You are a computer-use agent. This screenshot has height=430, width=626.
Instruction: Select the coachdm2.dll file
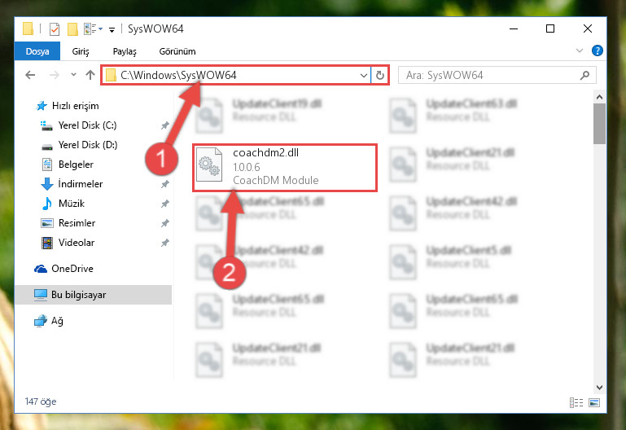pos(285,168)
